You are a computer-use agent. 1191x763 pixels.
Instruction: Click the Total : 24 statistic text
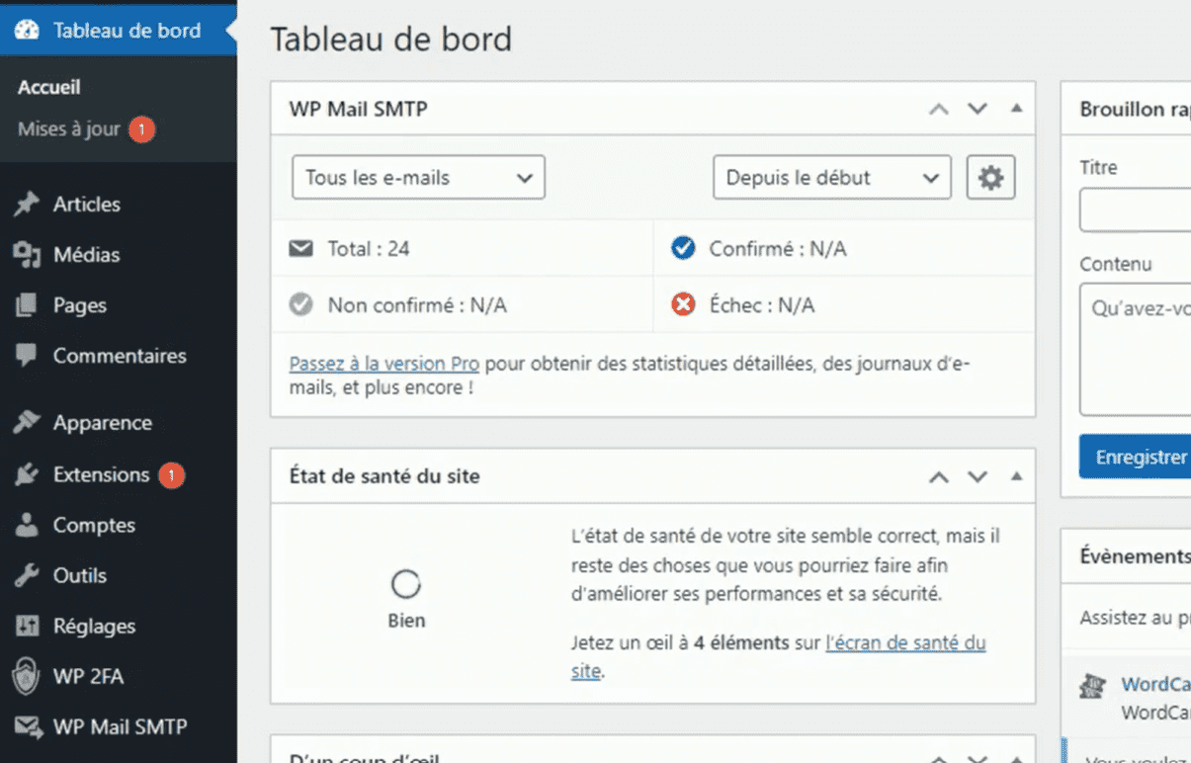(369, 249)
